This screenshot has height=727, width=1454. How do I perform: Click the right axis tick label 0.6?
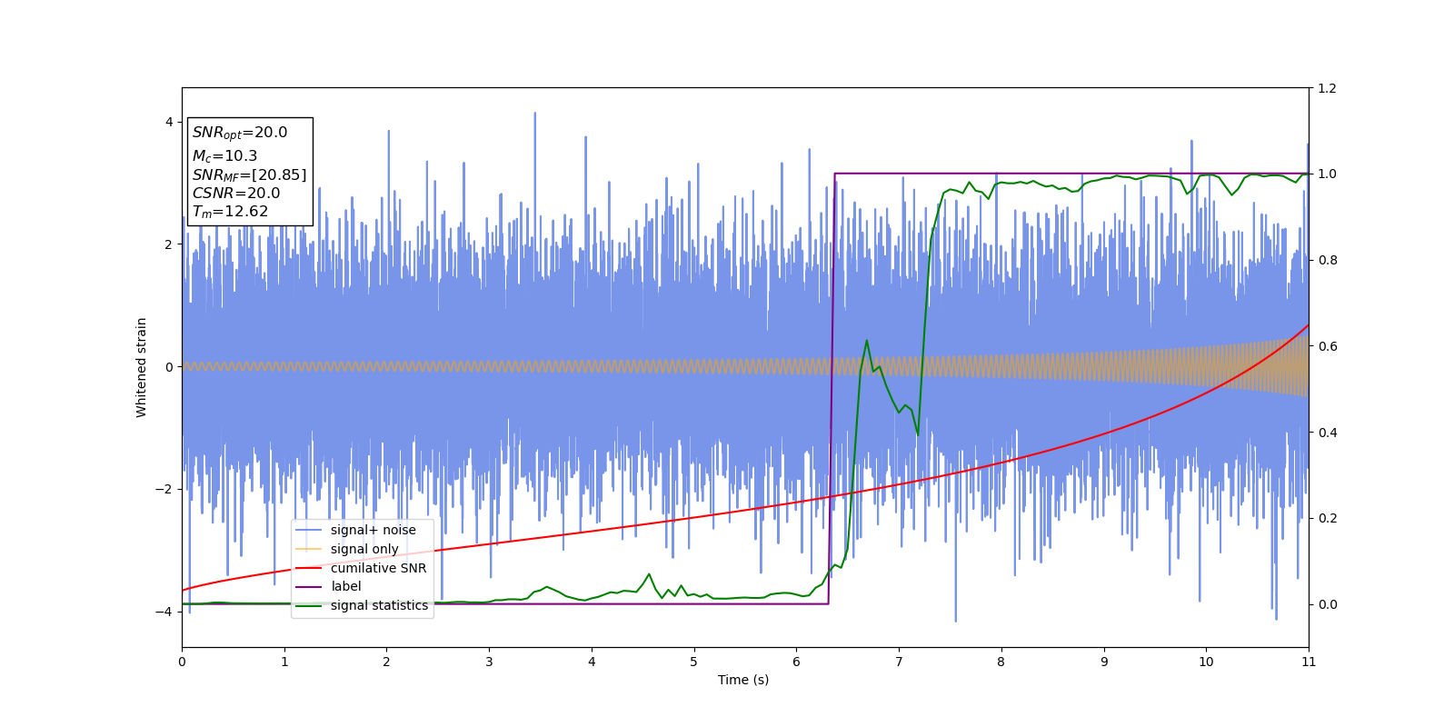(1328, 346)
